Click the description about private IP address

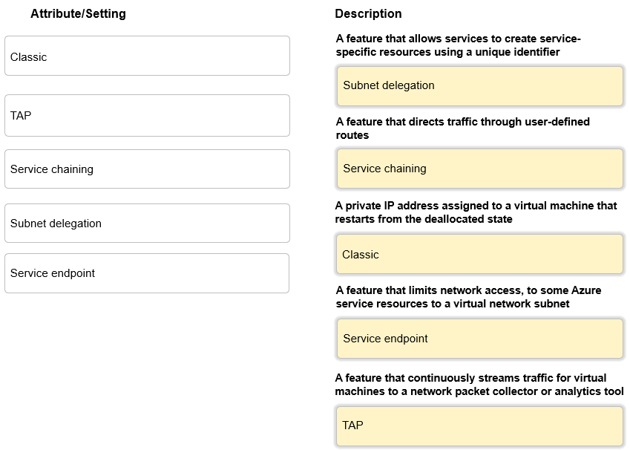click(x=476, y=212)
